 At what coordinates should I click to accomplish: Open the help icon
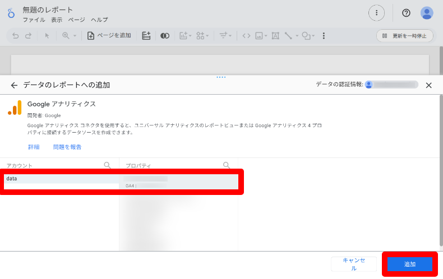pyautogui.click(x=407, y=13)
